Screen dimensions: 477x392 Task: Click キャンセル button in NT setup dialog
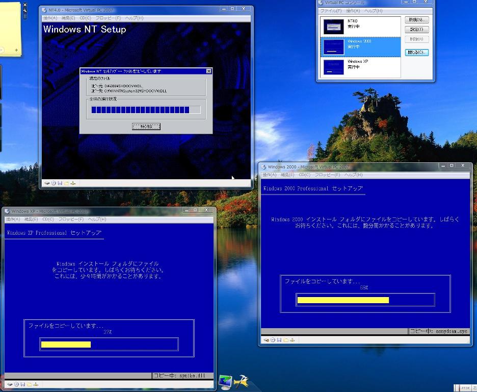[x=146, y=127]
